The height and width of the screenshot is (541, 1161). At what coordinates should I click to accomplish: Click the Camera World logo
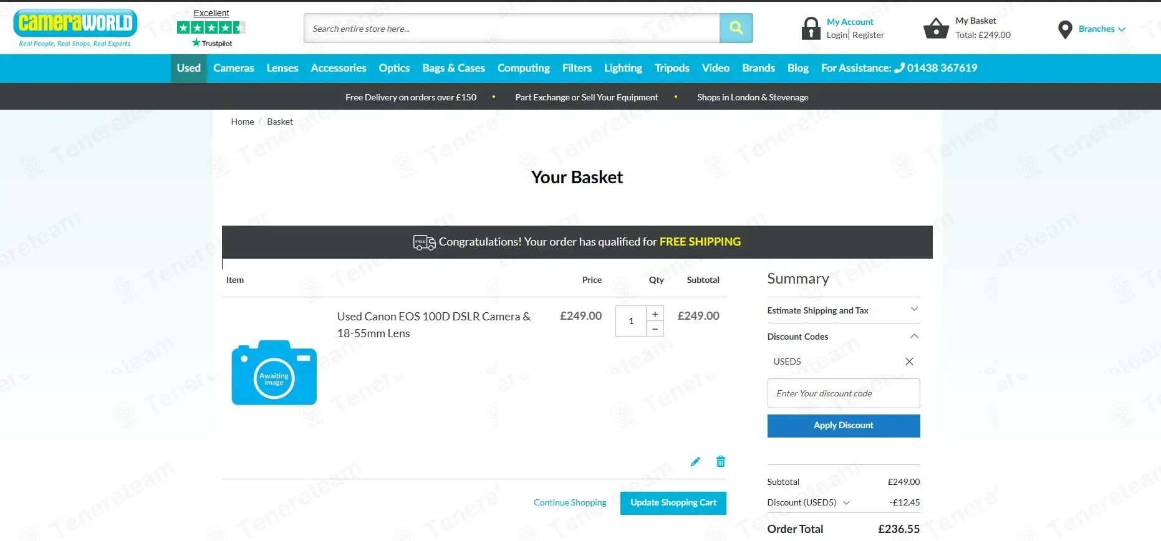pyautogui.click(x=75, y=28)
